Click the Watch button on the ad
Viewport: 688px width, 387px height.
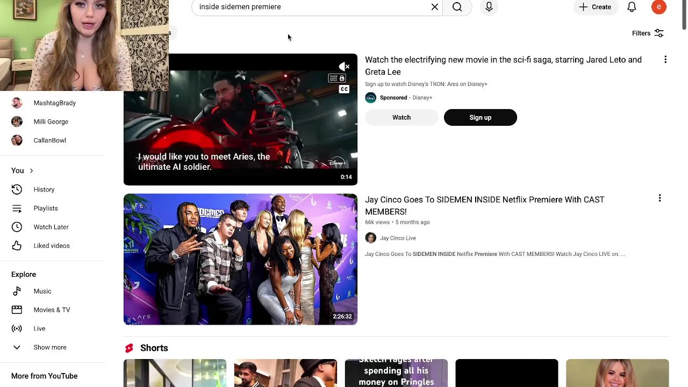pyautogui.click(x=402, y=117)
